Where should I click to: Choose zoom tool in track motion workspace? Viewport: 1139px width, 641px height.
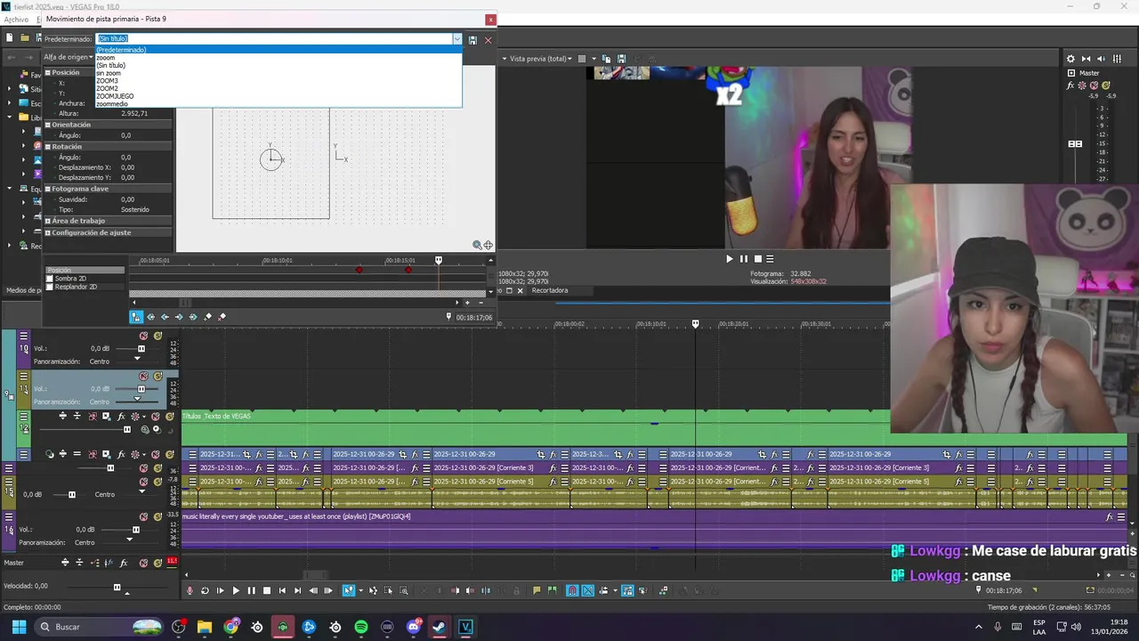(477, 245)
